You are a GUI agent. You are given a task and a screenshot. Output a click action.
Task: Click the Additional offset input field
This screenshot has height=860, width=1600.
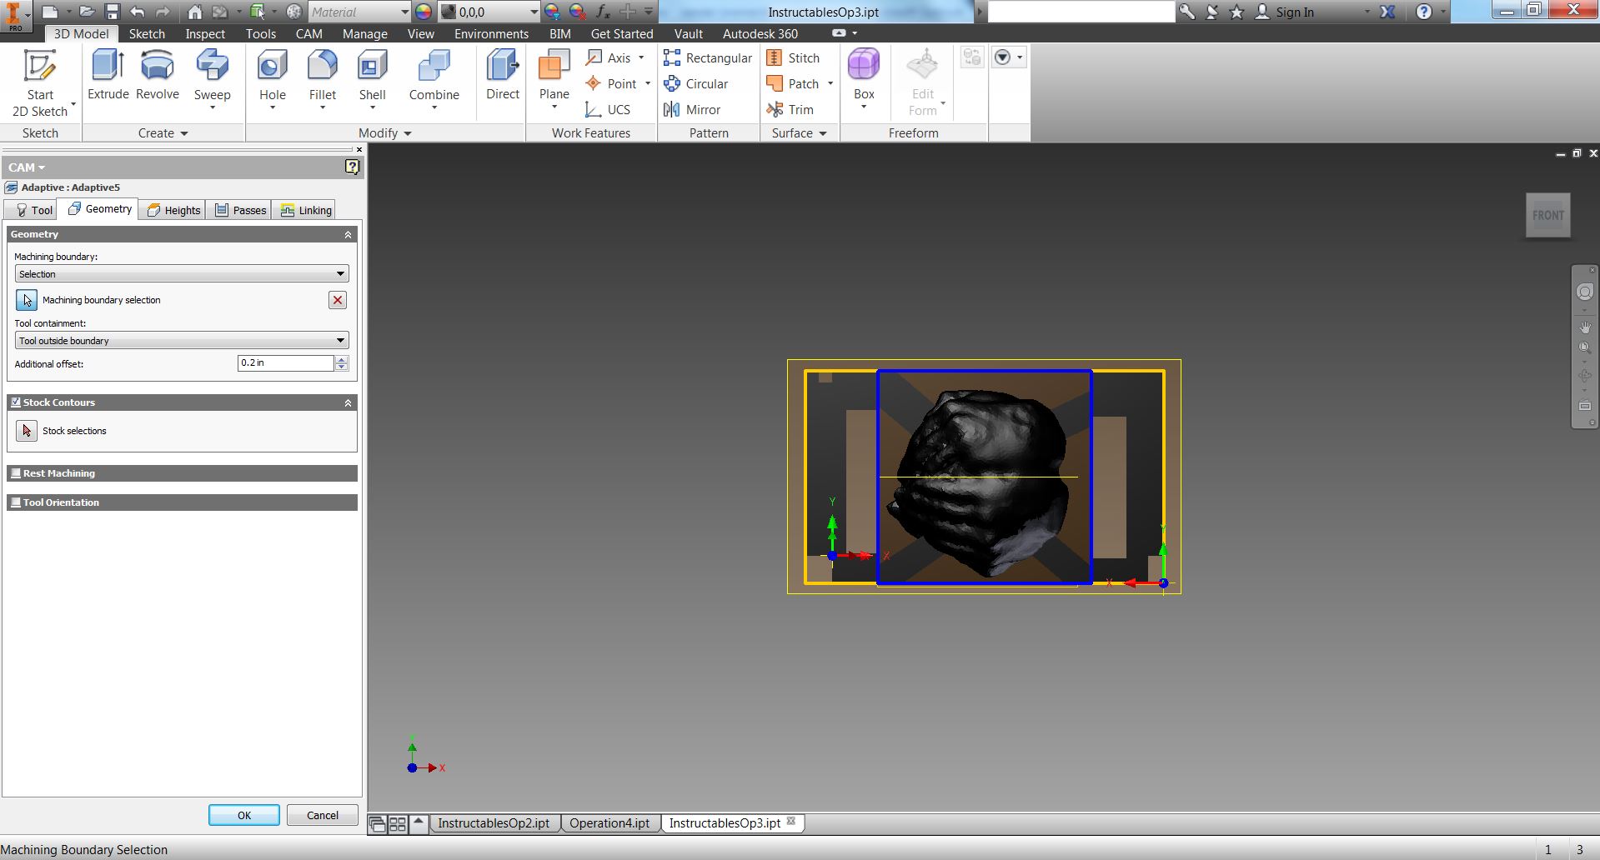286,363
